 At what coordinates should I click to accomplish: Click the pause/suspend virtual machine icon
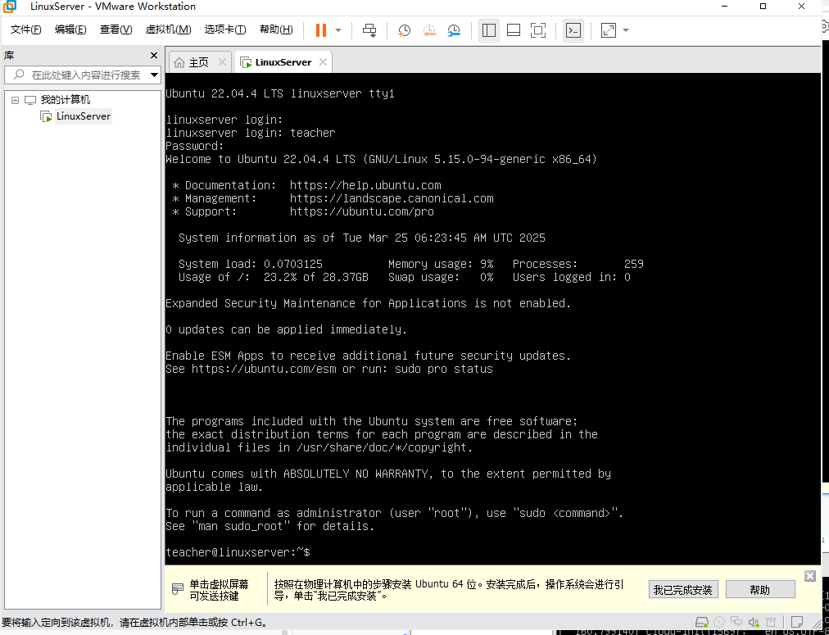[x=320, y=30]
